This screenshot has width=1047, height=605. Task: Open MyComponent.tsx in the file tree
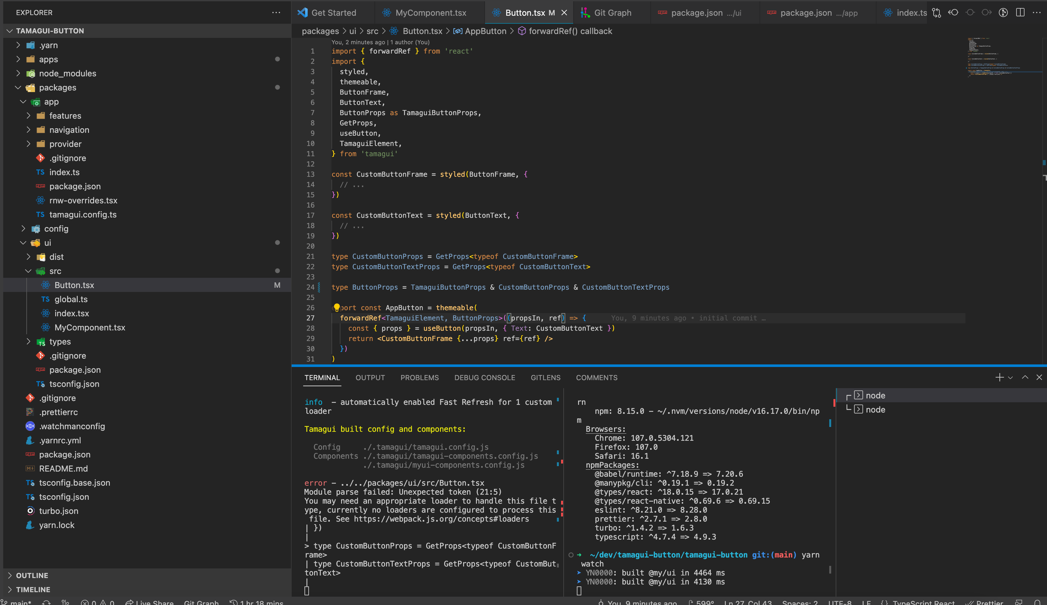point(89,328)
